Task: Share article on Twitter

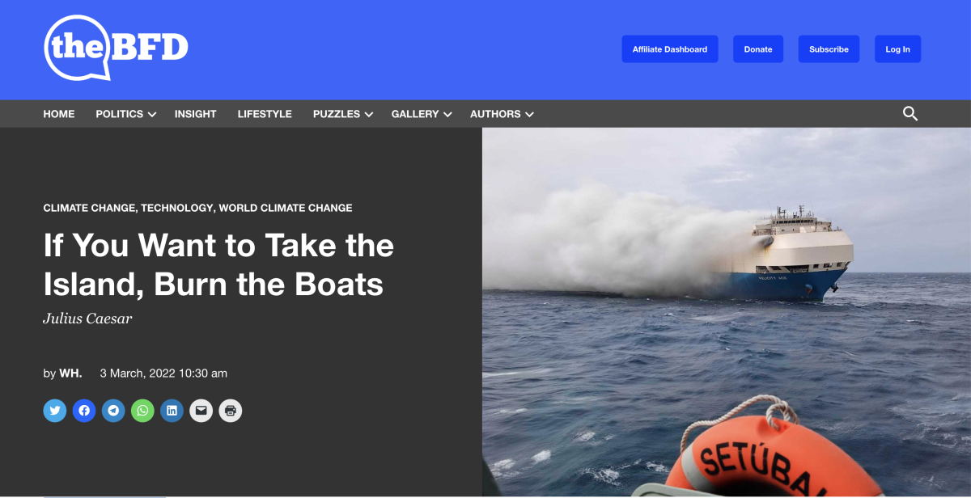Action: (55, 411)
